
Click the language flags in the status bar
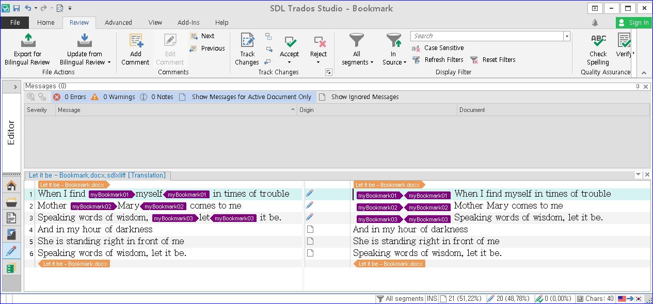click(630, 299)
